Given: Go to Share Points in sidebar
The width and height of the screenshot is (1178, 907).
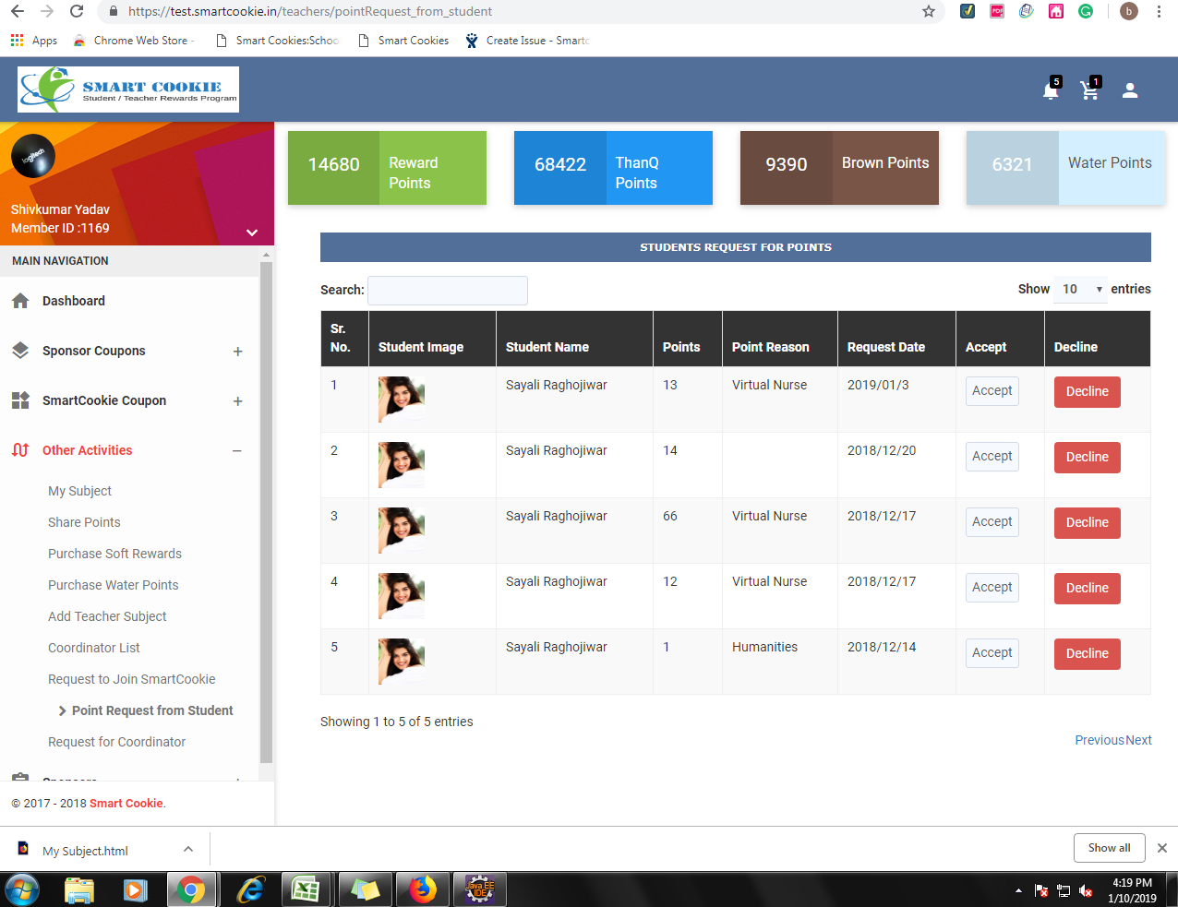Looking at the screenshot, I should [84, 522].
